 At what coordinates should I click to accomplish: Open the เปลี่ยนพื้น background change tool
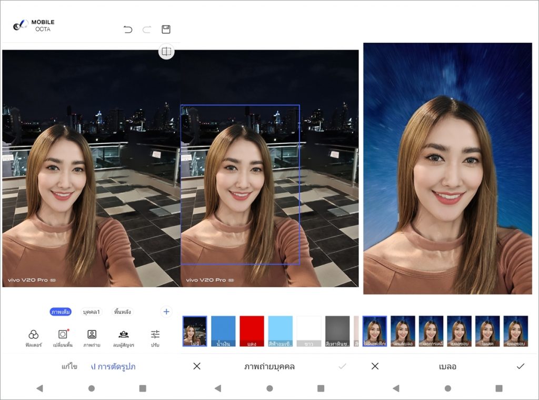point(63,338)
